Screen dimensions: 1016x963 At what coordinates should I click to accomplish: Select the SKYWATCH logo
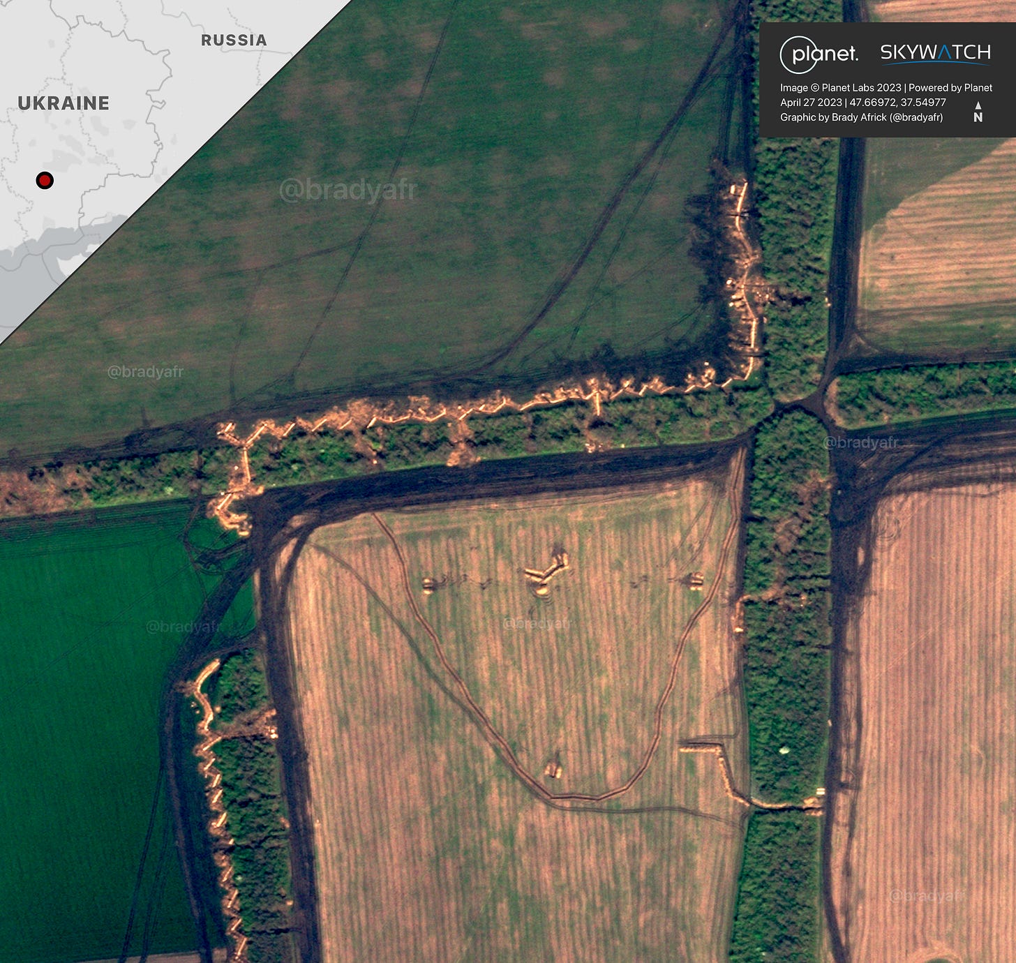(935, 52)
